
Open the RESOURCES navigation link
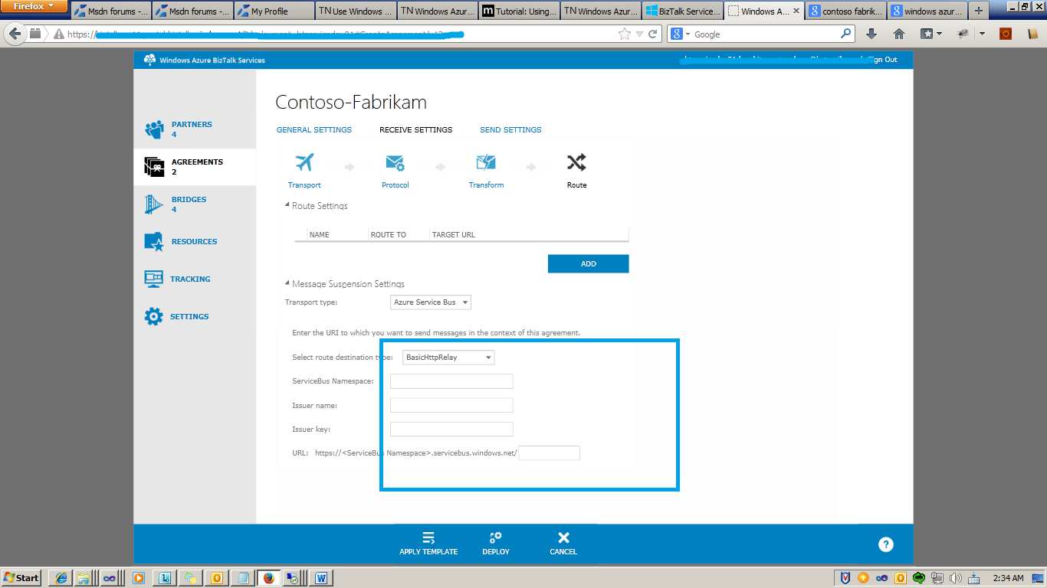pos(194,241)
